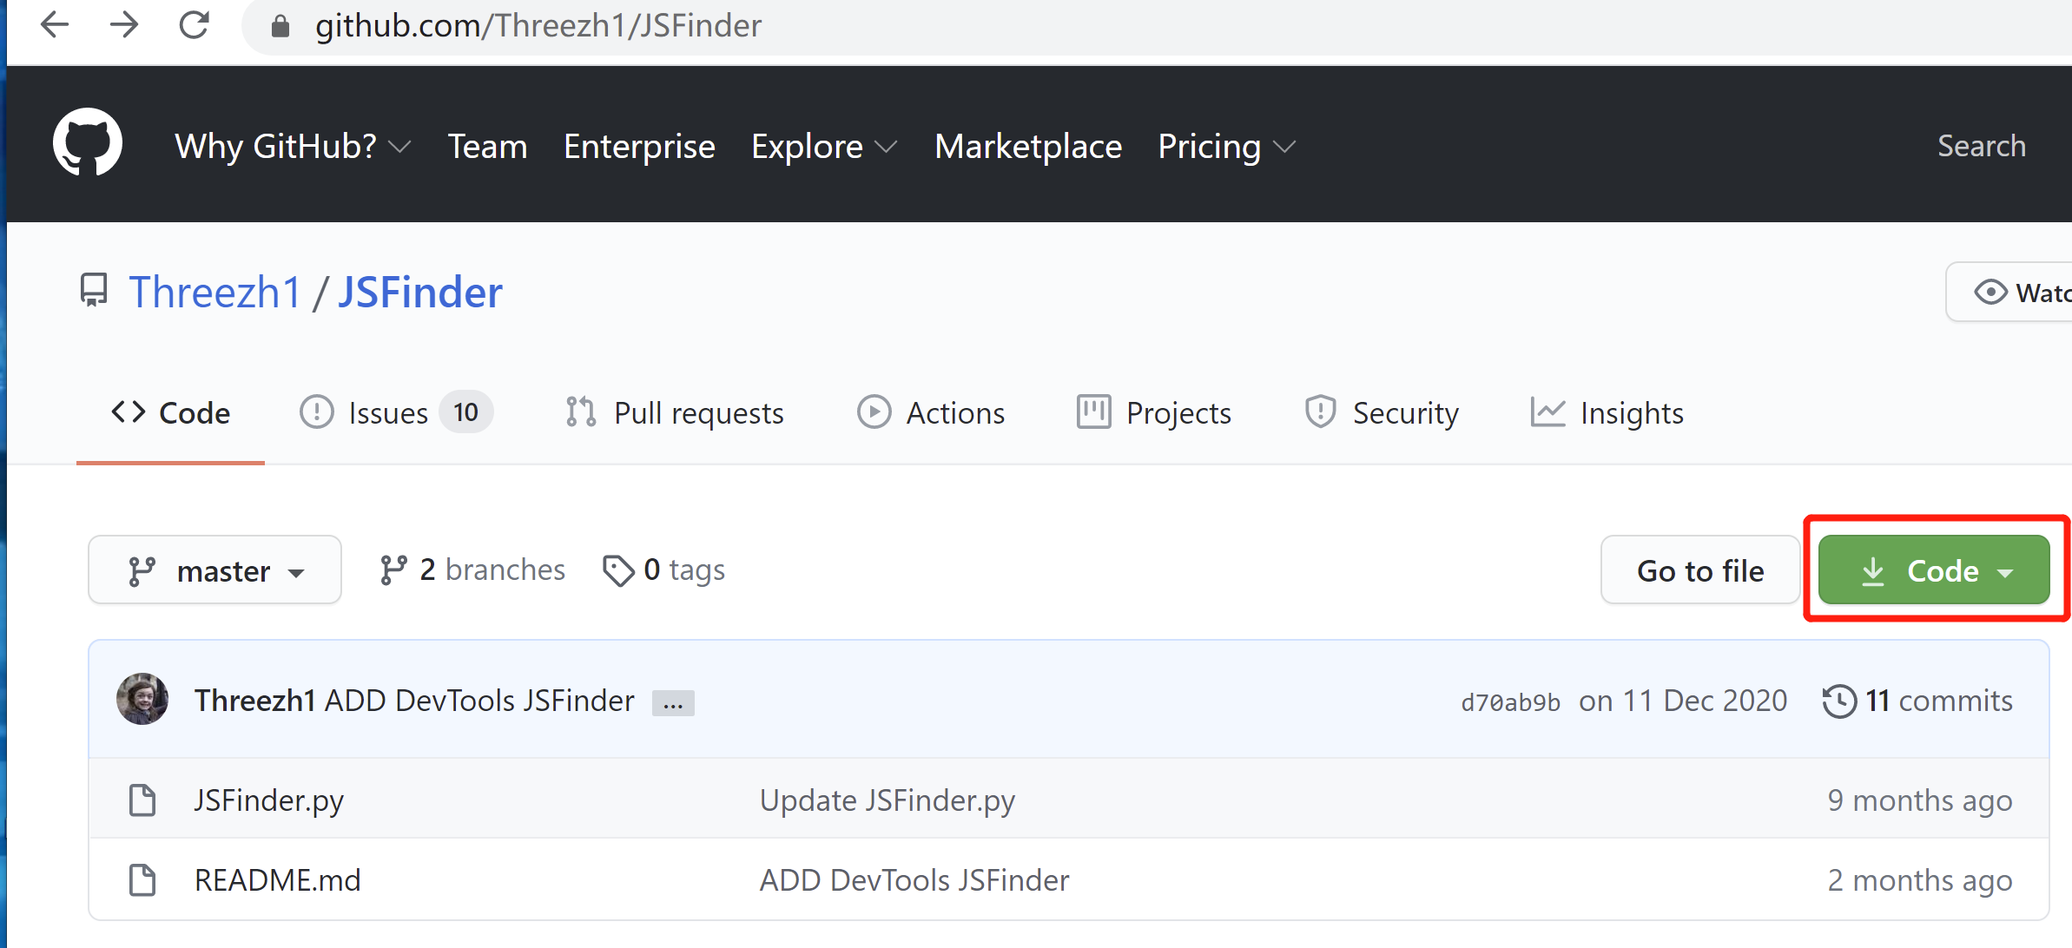Click the Go to file button
The height and width of the screenshot is (948, 2072).
point(1699,569)
